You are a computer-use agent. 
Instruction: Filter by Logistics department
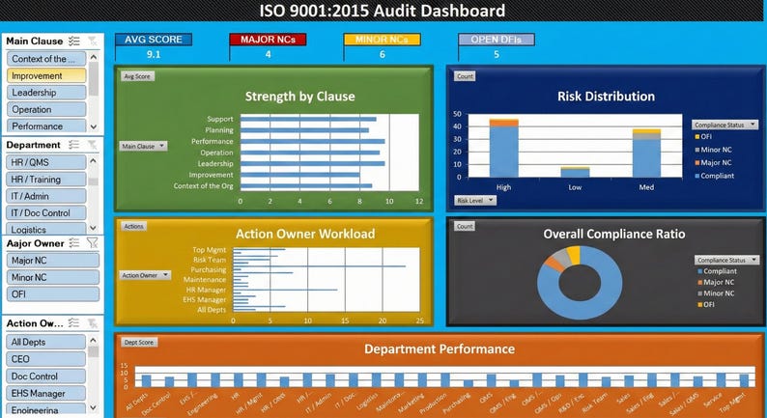pyautogui.click(x=46, y=229)
